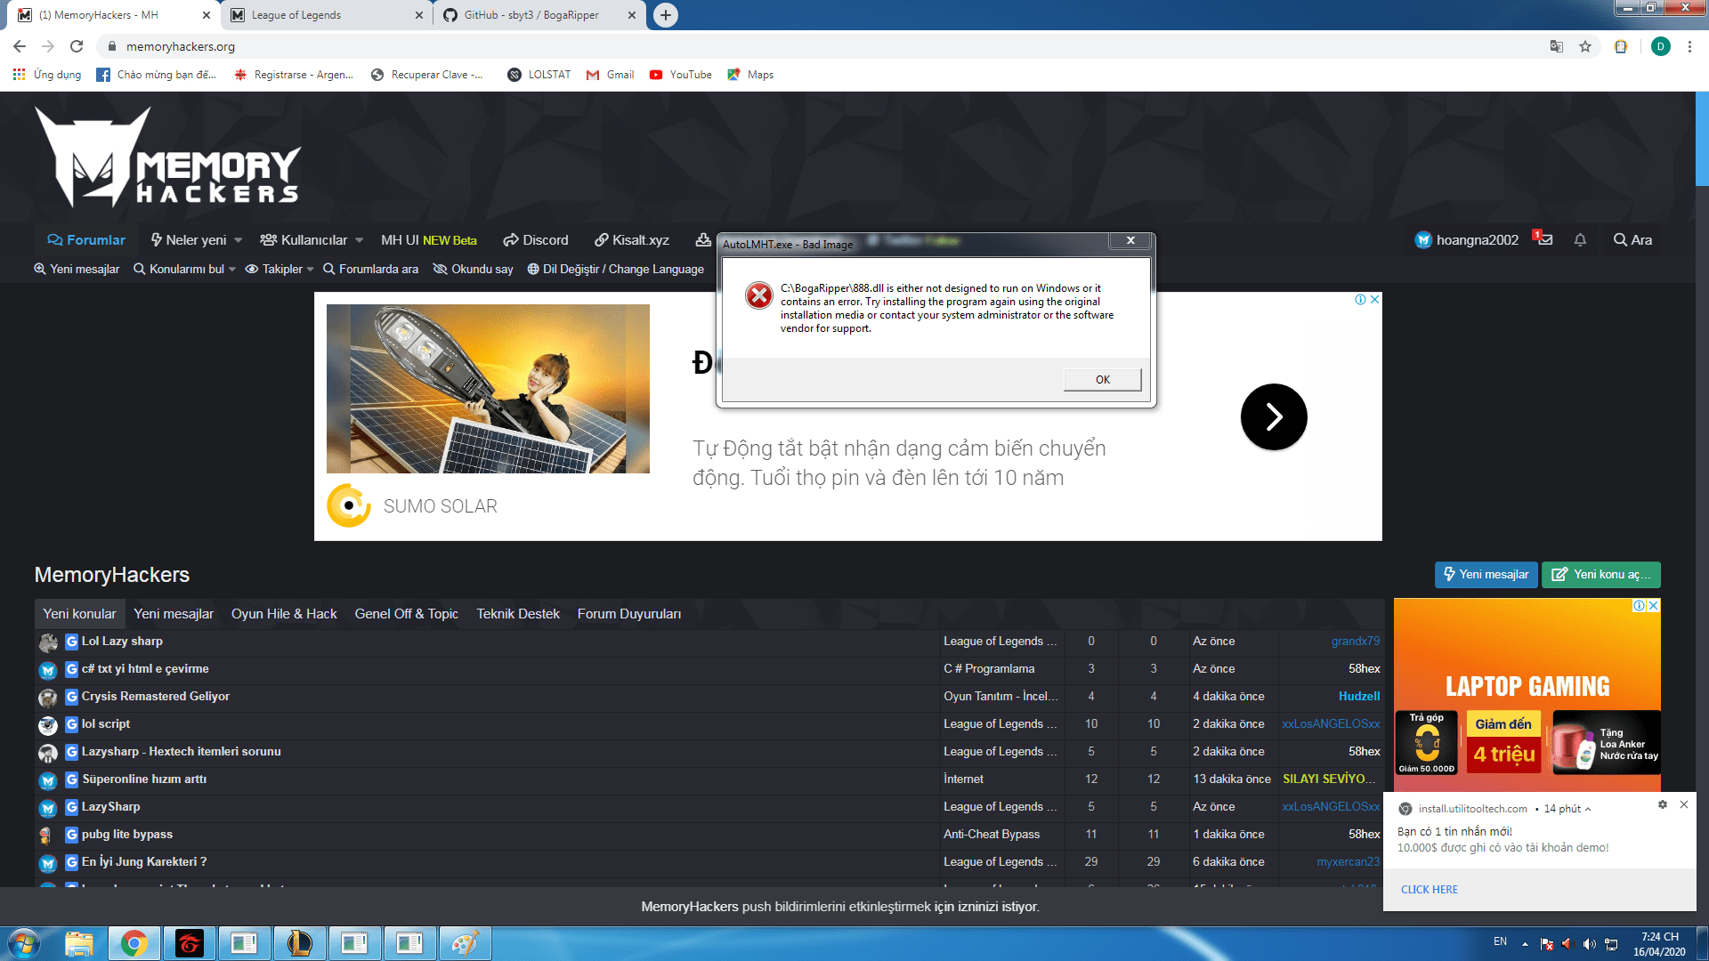Close the install.utilitooltech.com notification
This screenshot has width=1709, height=961.
coord(1684,804)
